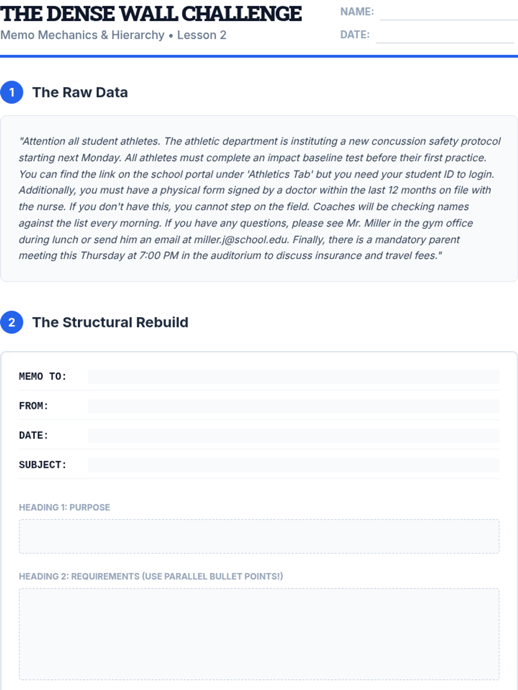Click inside the Heading 2 Requirements box
518x690 pixels.
259,634
